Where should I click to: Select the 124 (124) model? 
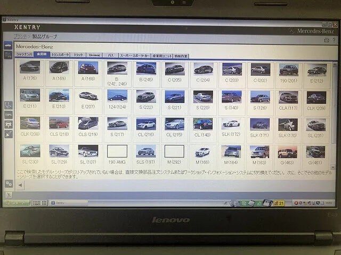point(117,96)
